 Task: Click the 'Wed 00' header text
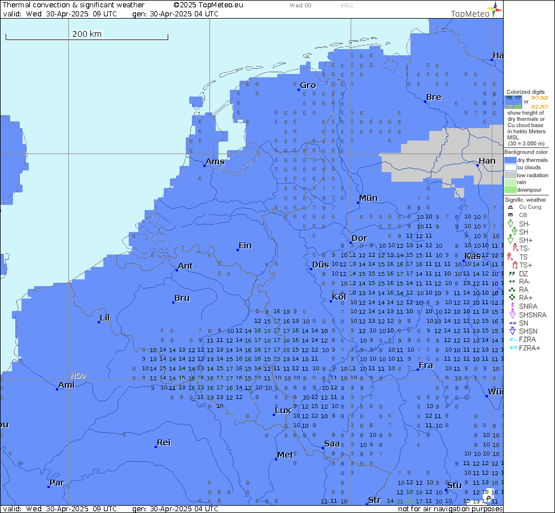(300, 5)
